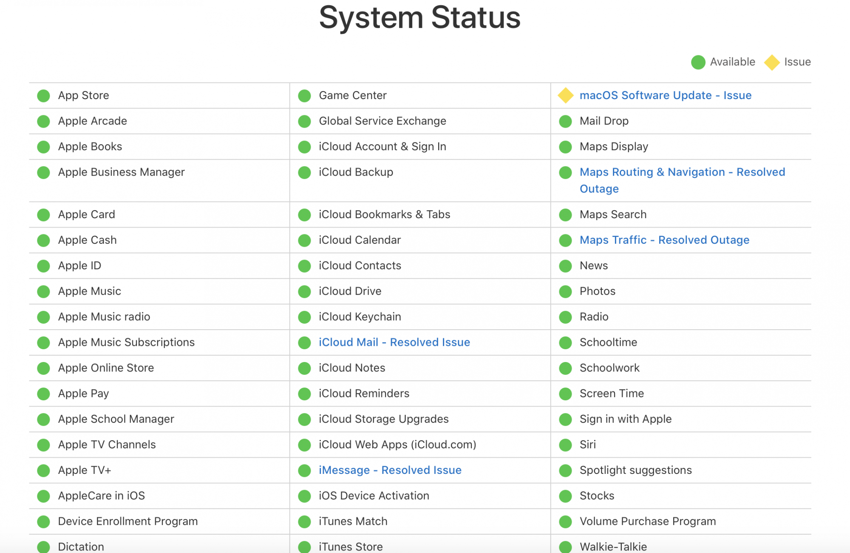850x553 pixels.
Task: Open iCloud Mail - Resolved Issue link
Action: [x=394, y=342]
